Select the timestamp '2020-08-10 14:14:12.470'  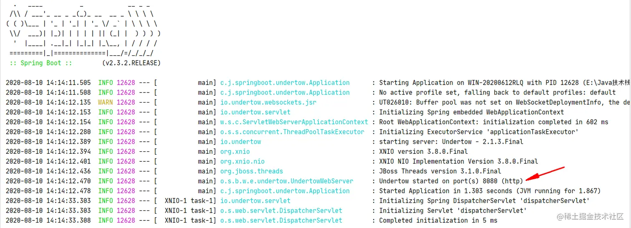pyautogui.click(x=48, y=181)
